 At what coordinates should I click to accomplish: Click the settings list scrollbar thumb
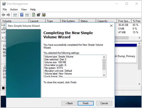[x=104, y=64]
